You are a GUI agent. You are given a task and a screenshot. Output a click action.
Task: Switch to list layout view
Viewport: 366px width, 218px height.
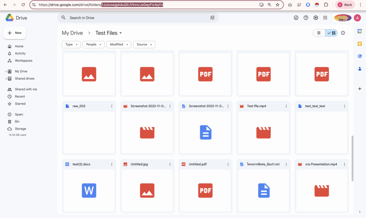click(319, 33)
